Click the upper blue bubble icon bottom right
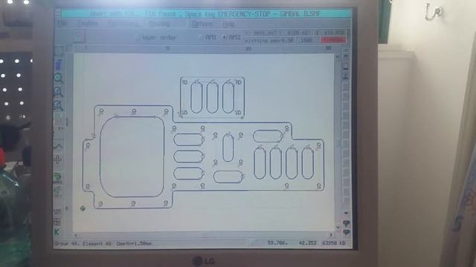Screen dimensions: 476x267 [346, 223]
